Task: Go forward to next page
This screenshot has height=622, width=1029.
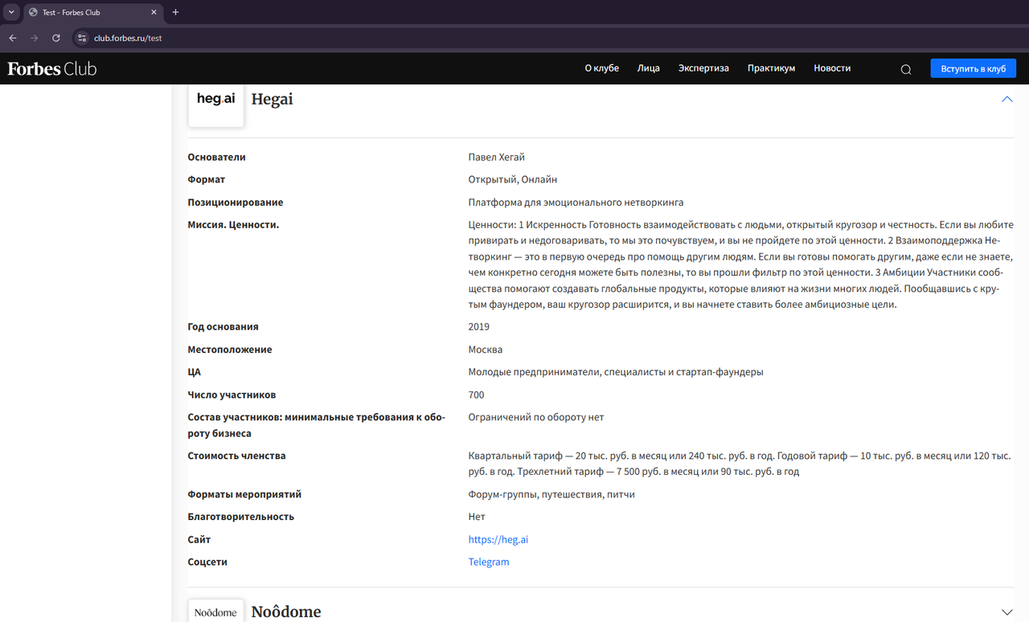Action: (34, 38)
